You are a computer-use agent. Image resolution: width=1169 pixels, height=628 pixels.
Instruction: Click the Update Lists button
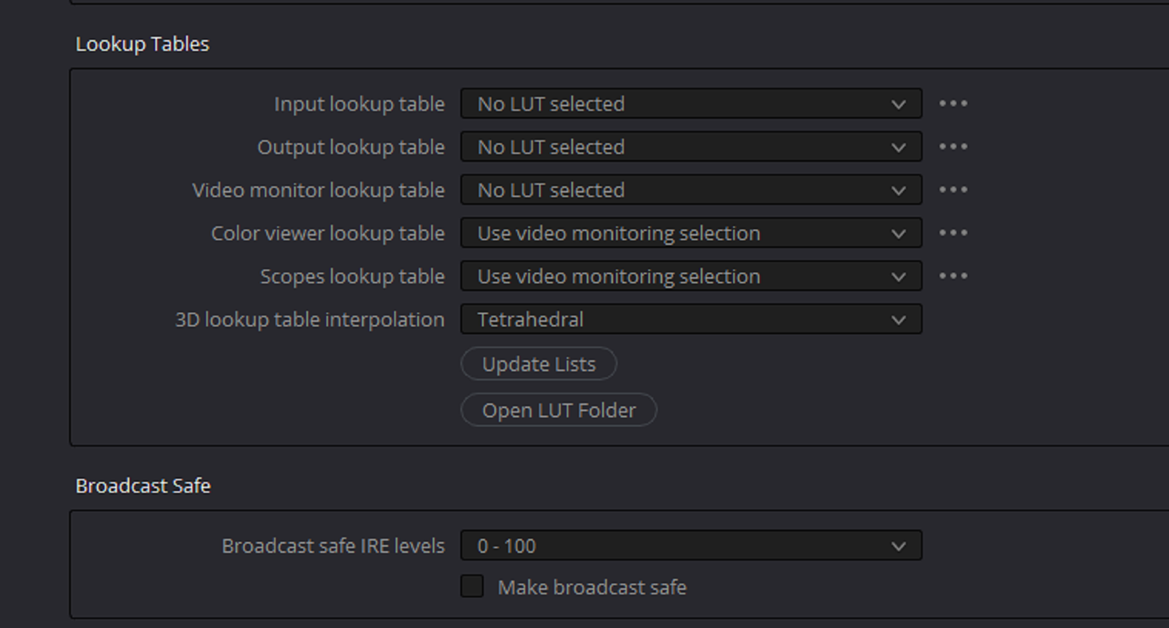click(539, 364)
